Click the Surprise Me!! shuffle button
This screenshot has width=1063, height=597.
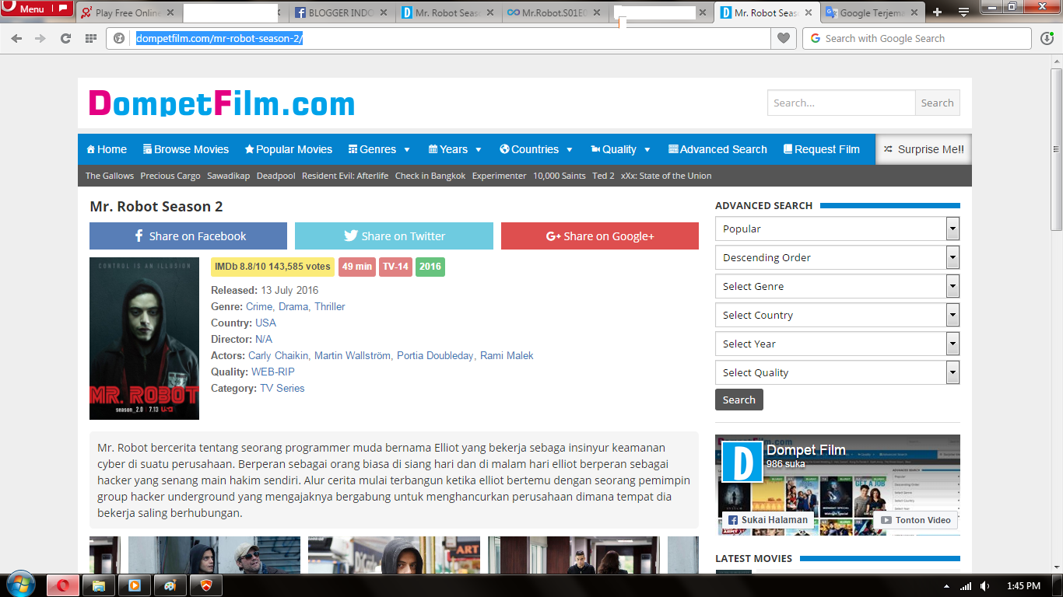(924, 149)
